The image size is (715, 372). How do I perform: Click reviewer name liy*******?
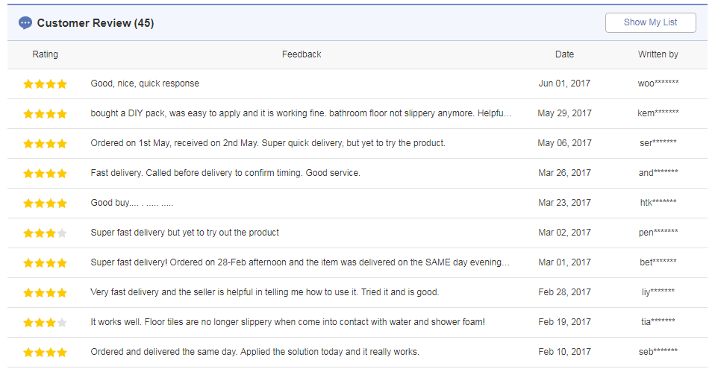pyautogui.click(x=658, y=292)
